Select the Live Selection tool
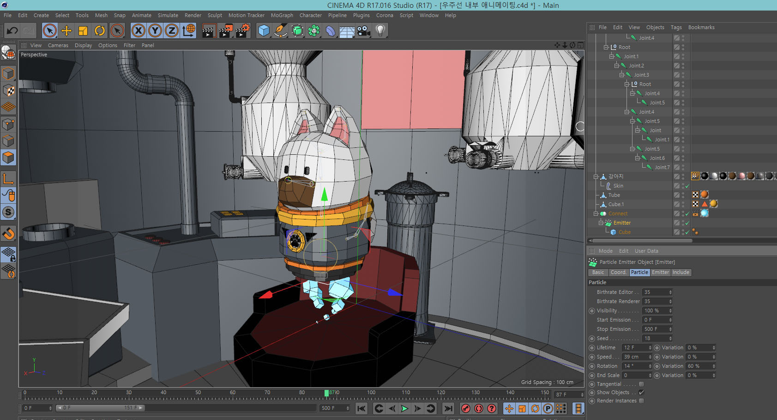 (x=49, y=30)
